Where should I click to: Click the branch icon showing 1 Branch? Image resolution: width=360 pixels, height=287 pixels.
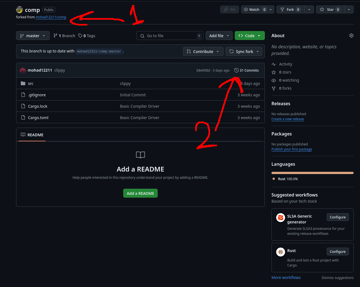pyautogui.click(x=56, y=36)
